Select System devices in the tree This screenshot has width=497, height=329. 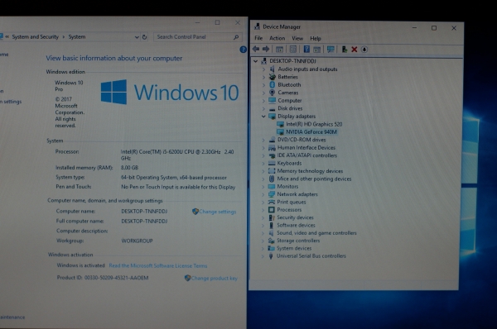(x=294, y=248)
